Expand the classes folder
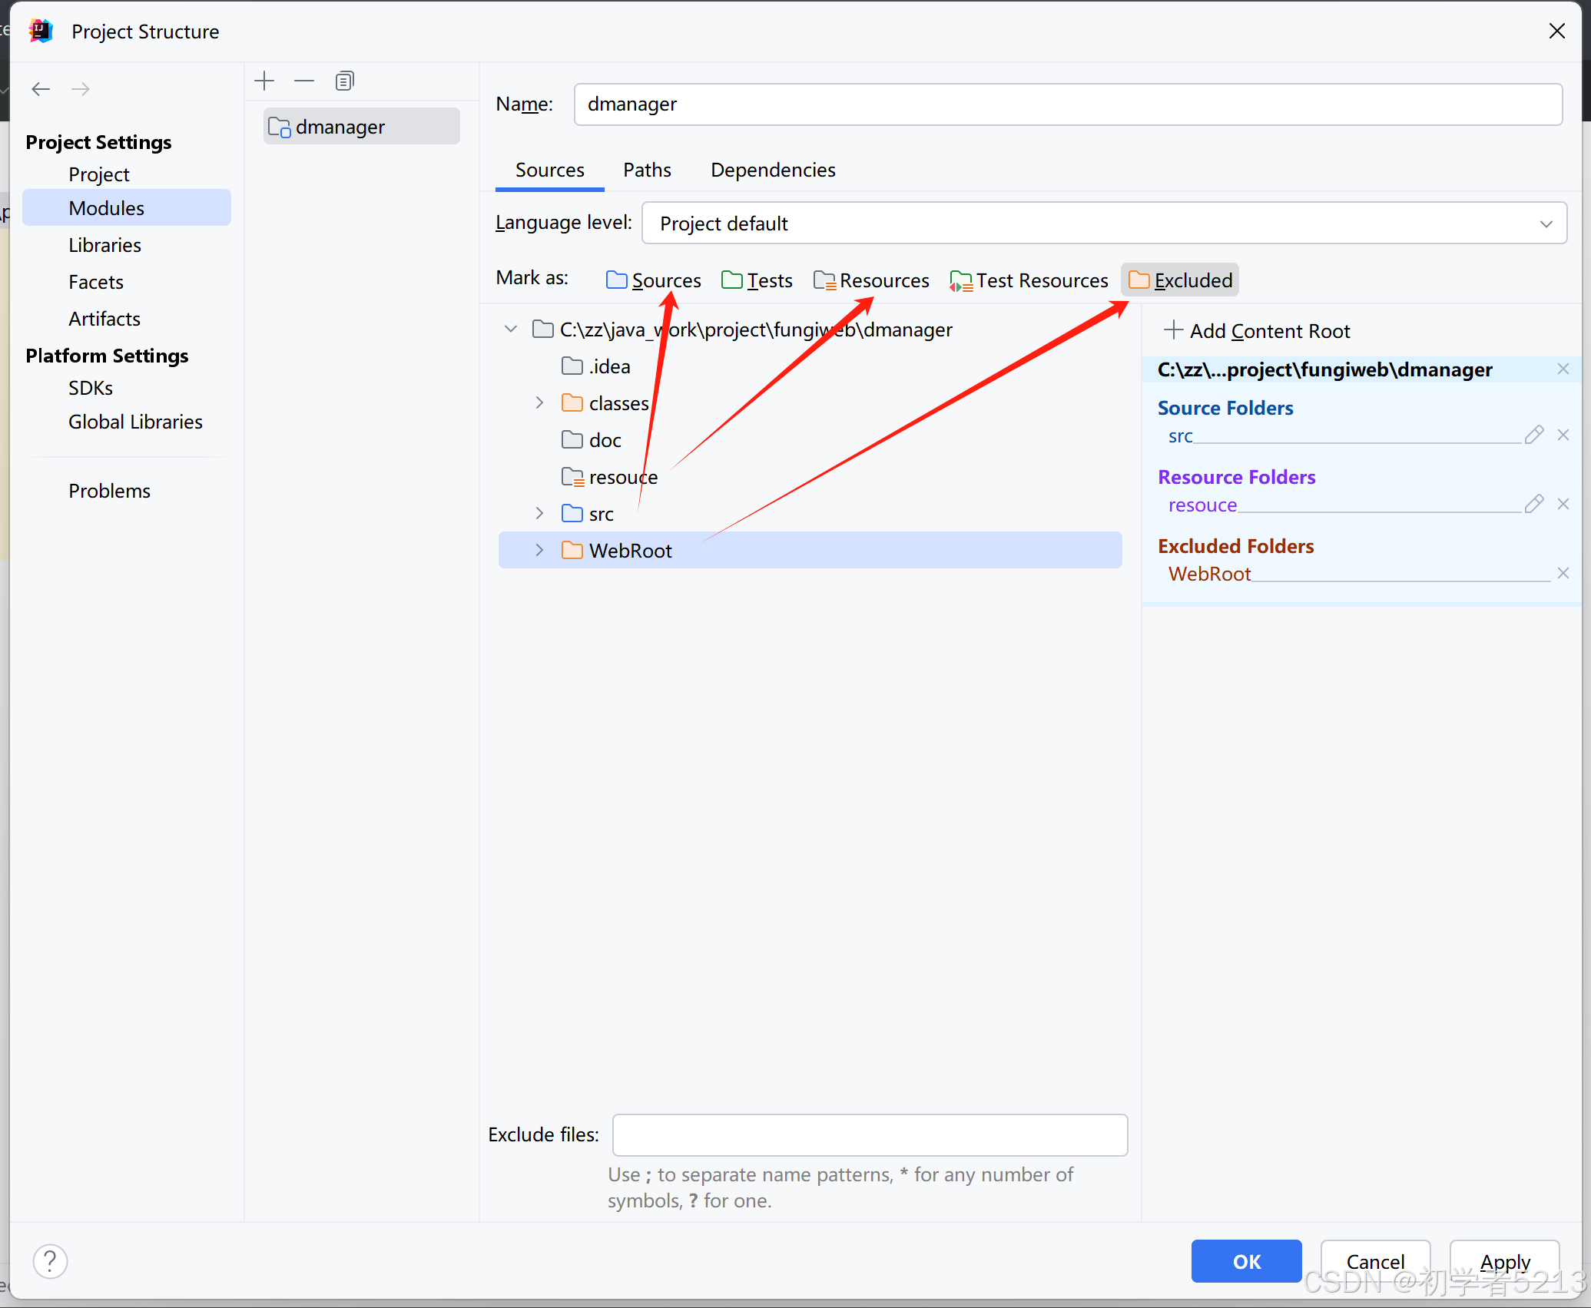Screen dimensions: 1591x1308 [x=539, y=402]
